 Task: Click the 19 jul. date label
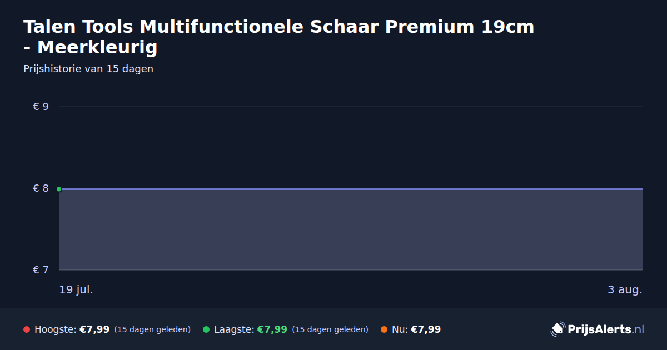pyautogui.click(x=76, y=289)
